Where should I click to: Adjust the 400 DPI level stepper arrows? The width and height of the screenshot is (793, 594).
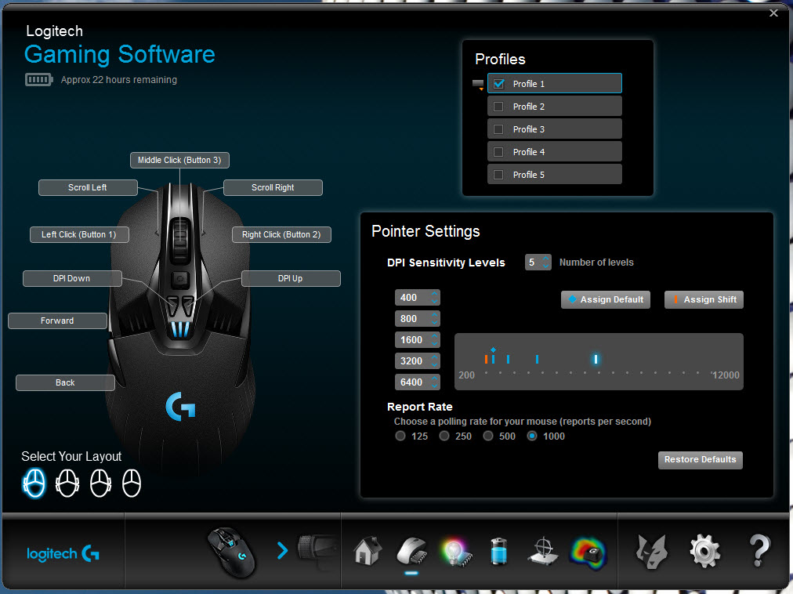click(x=434, y=298)
